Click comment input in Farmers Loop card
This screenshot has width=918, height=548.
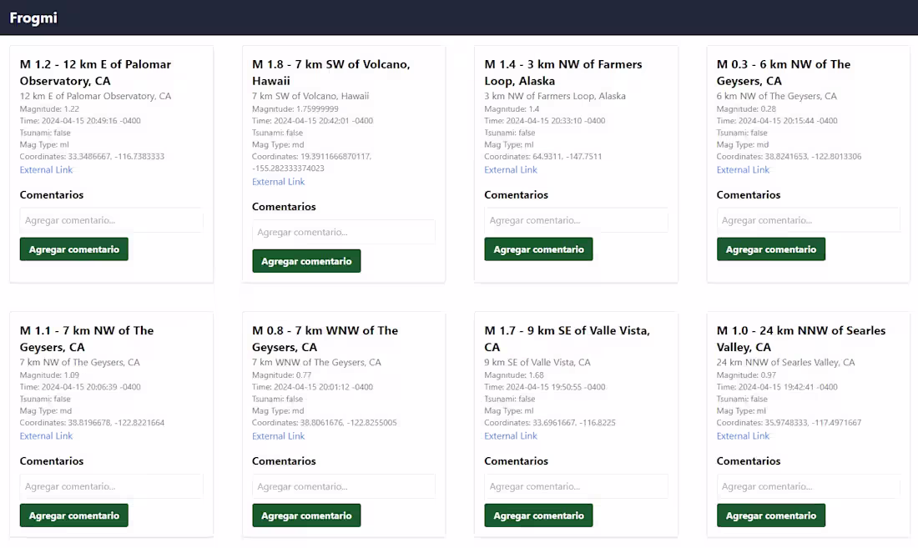click(576, 220)
